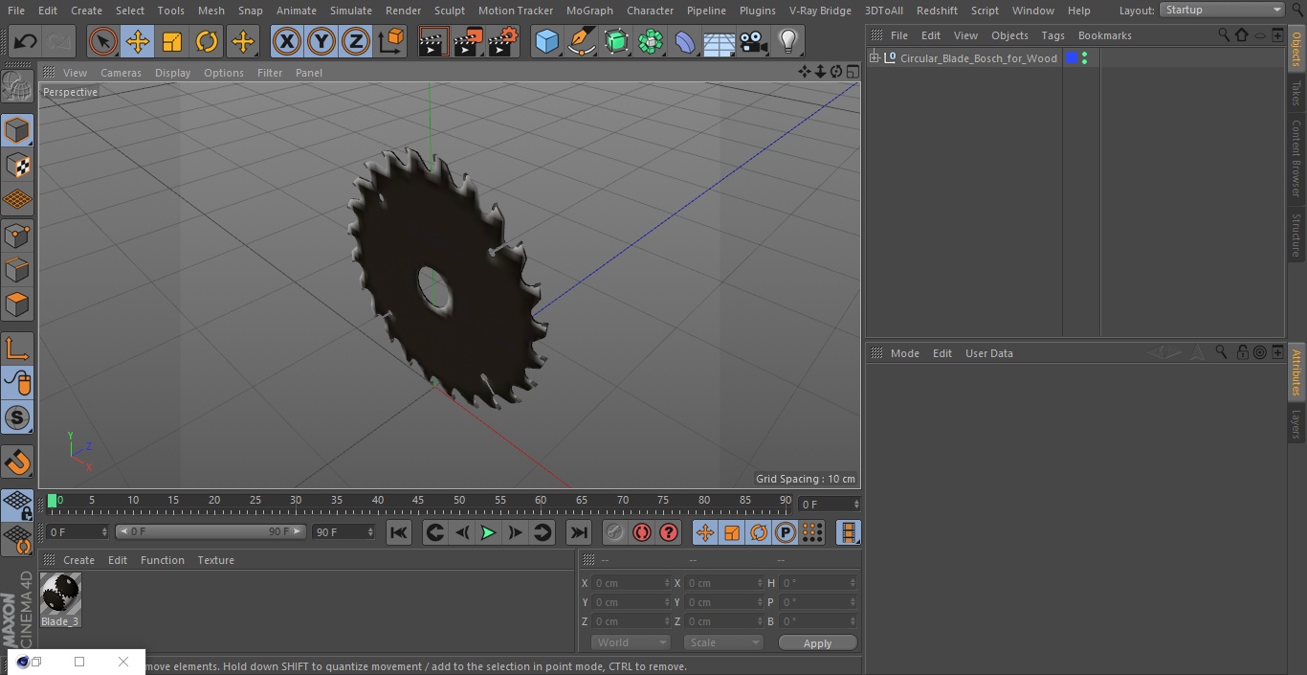
Task: Click Object Manager search magnifier icon
Action: [x=1224, y=34]
